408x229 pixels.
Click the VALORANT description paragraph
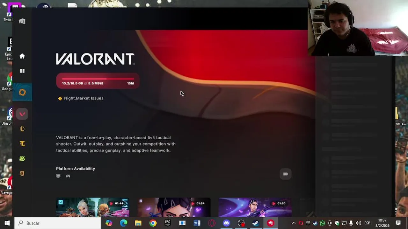point(116,144)
